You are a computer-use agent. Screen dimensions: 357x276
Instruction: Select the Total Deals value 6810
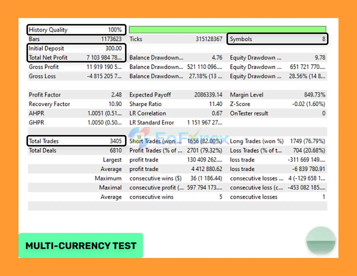116,151
